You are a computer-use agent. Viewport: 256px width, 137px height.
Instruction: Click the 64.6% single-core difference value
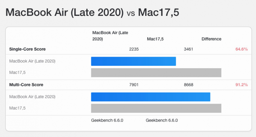point(241,49)
